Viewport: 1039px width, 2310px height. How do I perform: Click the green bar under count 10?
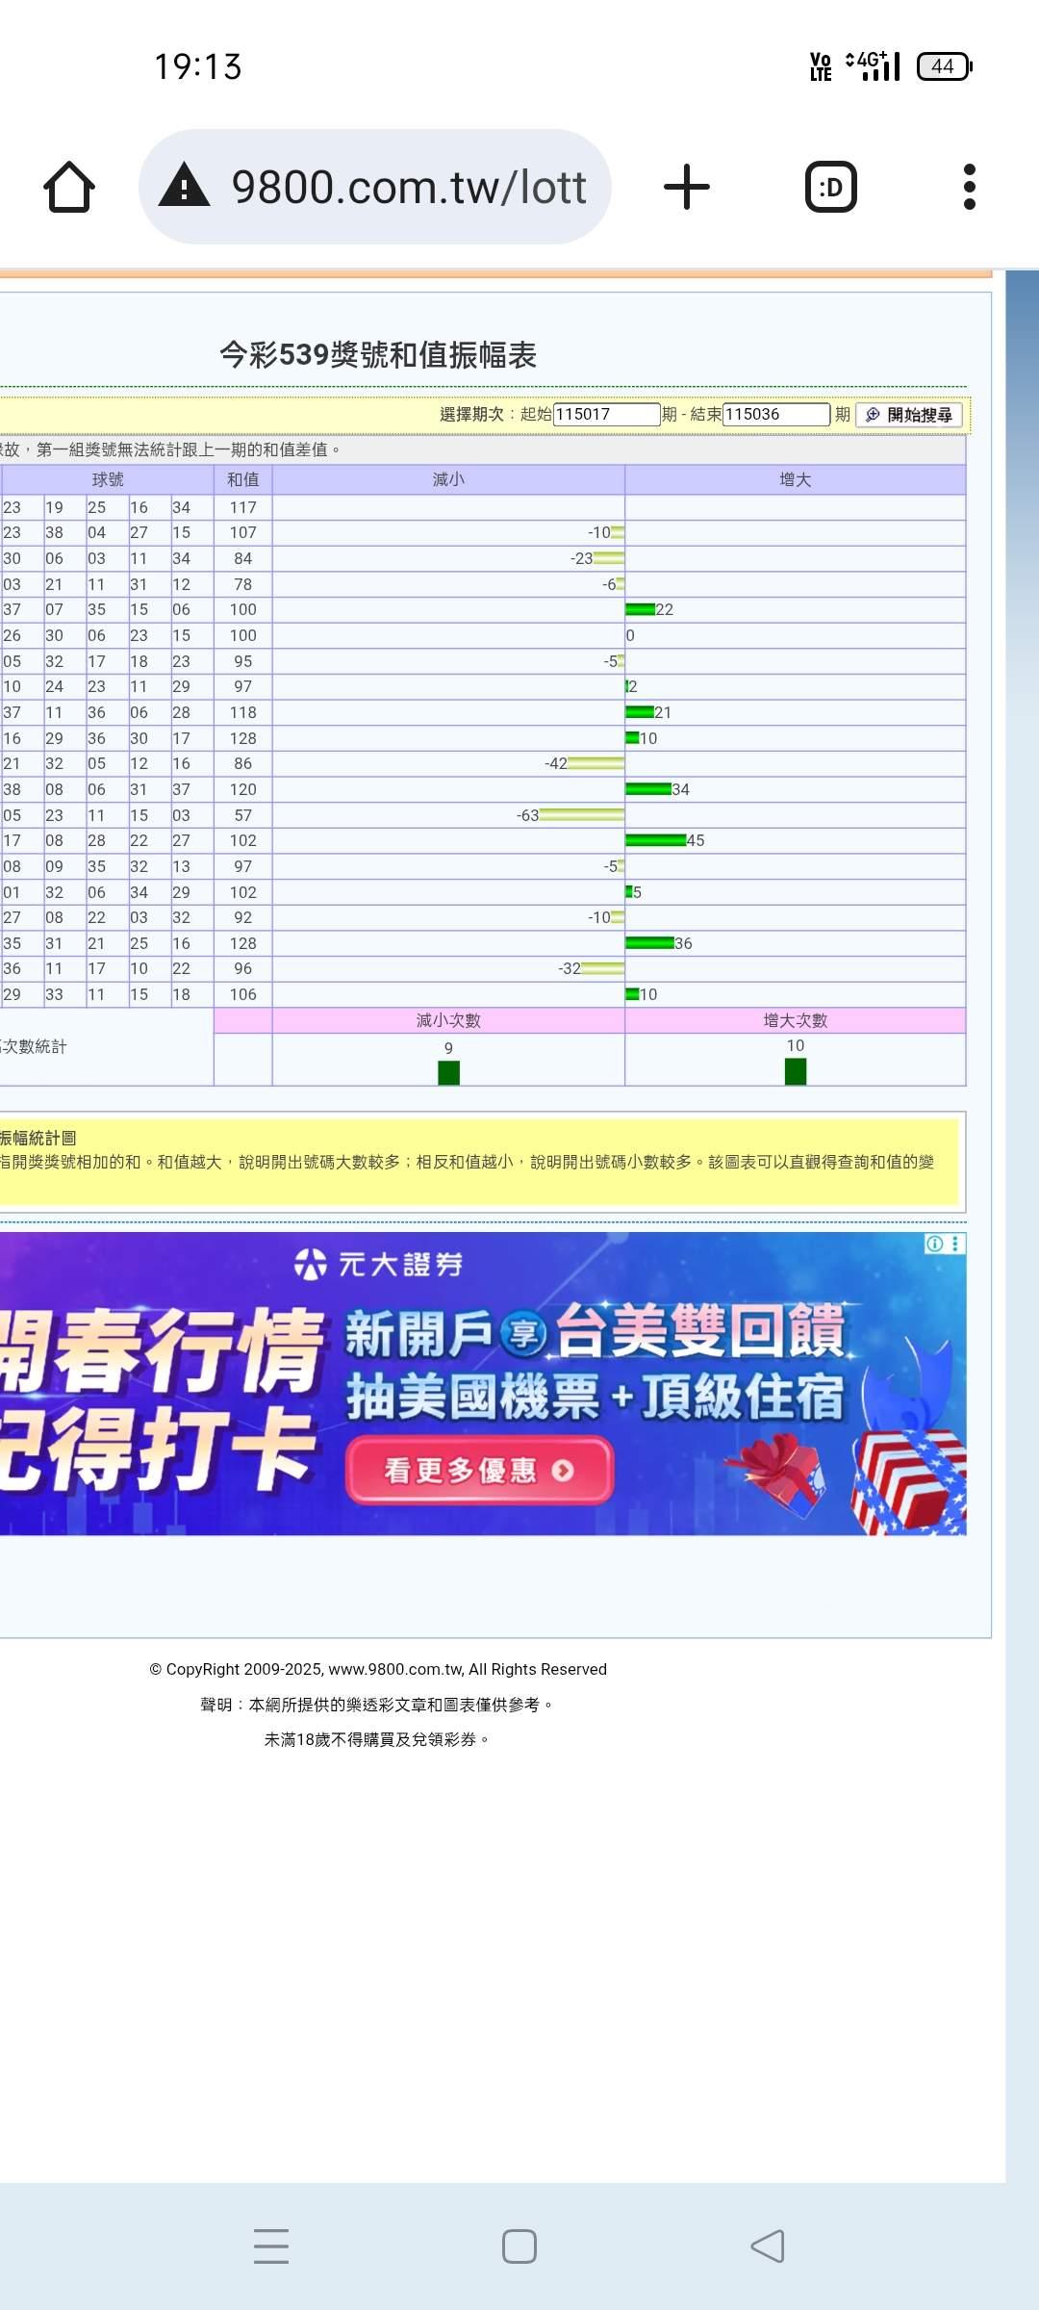pos(796,1071)
